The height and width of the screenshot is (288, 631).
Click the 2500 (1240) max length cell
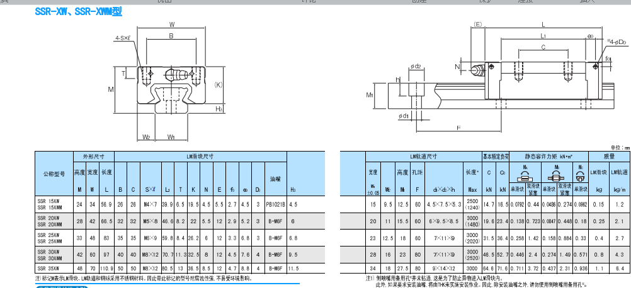(x=472, y=204)
